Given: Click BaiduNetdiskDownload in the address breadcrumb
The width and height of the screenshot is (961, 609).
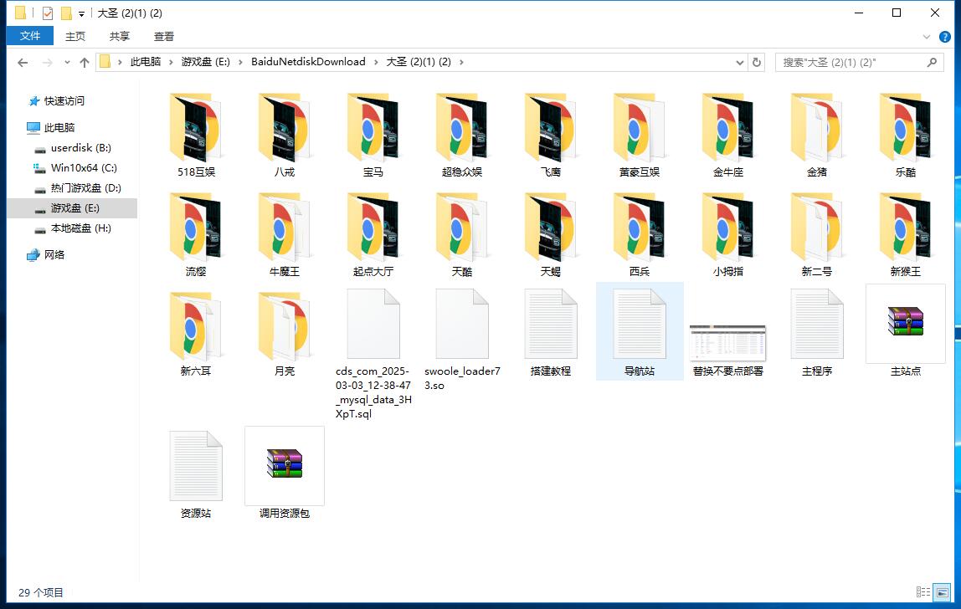Looking at the screenshot, I should click(308, 62).
